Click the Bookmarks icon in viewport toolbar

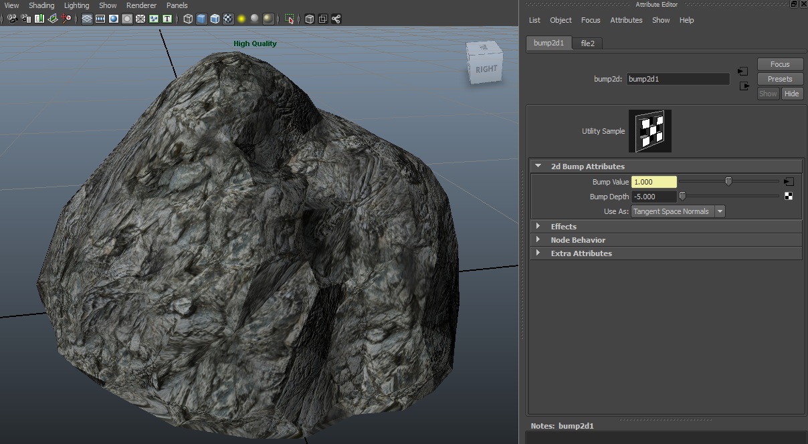pyautogui.click(x=39, y=19)
